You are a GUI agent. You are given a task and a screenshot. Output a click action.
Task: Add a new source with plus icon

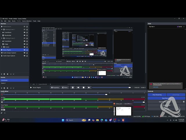point(1,74)
